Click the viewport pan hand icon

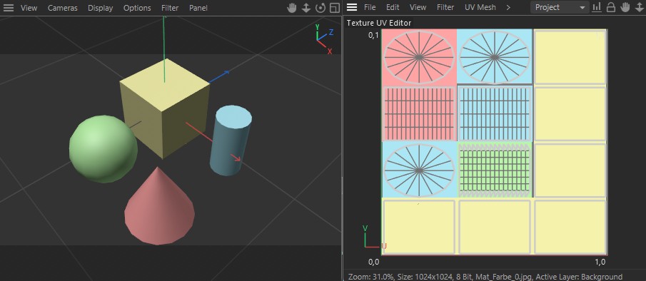(292, 8)
